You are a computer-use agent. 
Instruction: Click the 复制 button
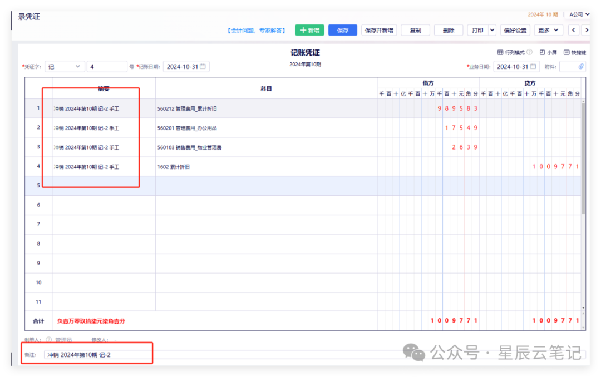click(415, 30)
